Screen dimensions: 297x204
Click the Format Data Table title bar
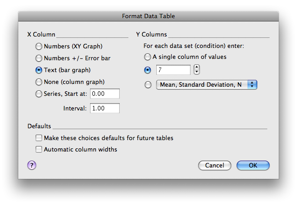click(x=148, y=16)
